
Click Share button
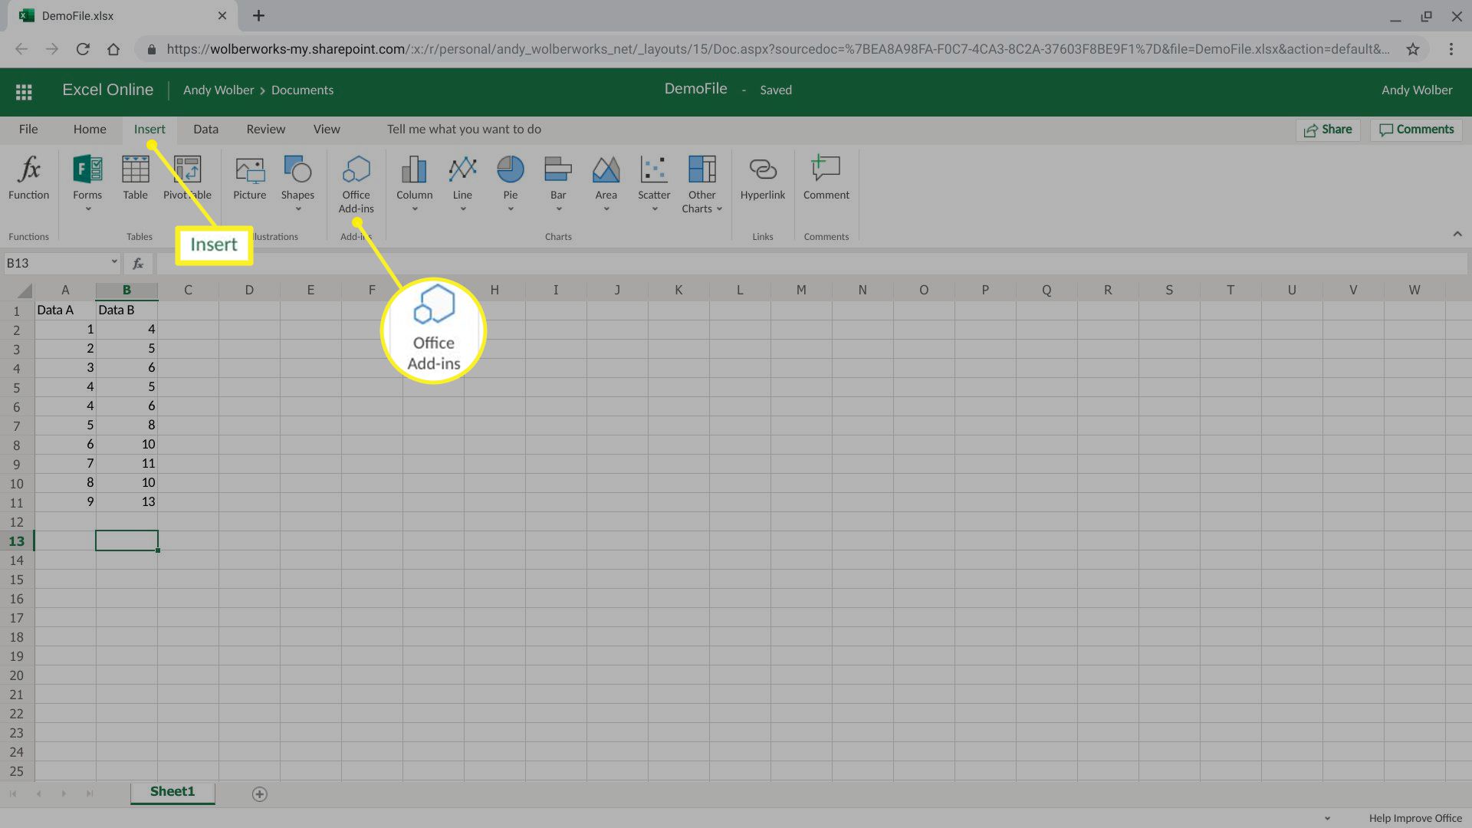(x=1327, y=130)
